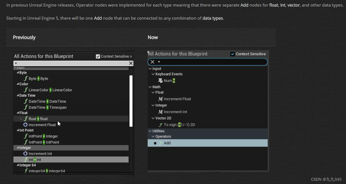Select float + float entry
The height and width of the screenshot is (184, 346).
(x=71, y=119)
